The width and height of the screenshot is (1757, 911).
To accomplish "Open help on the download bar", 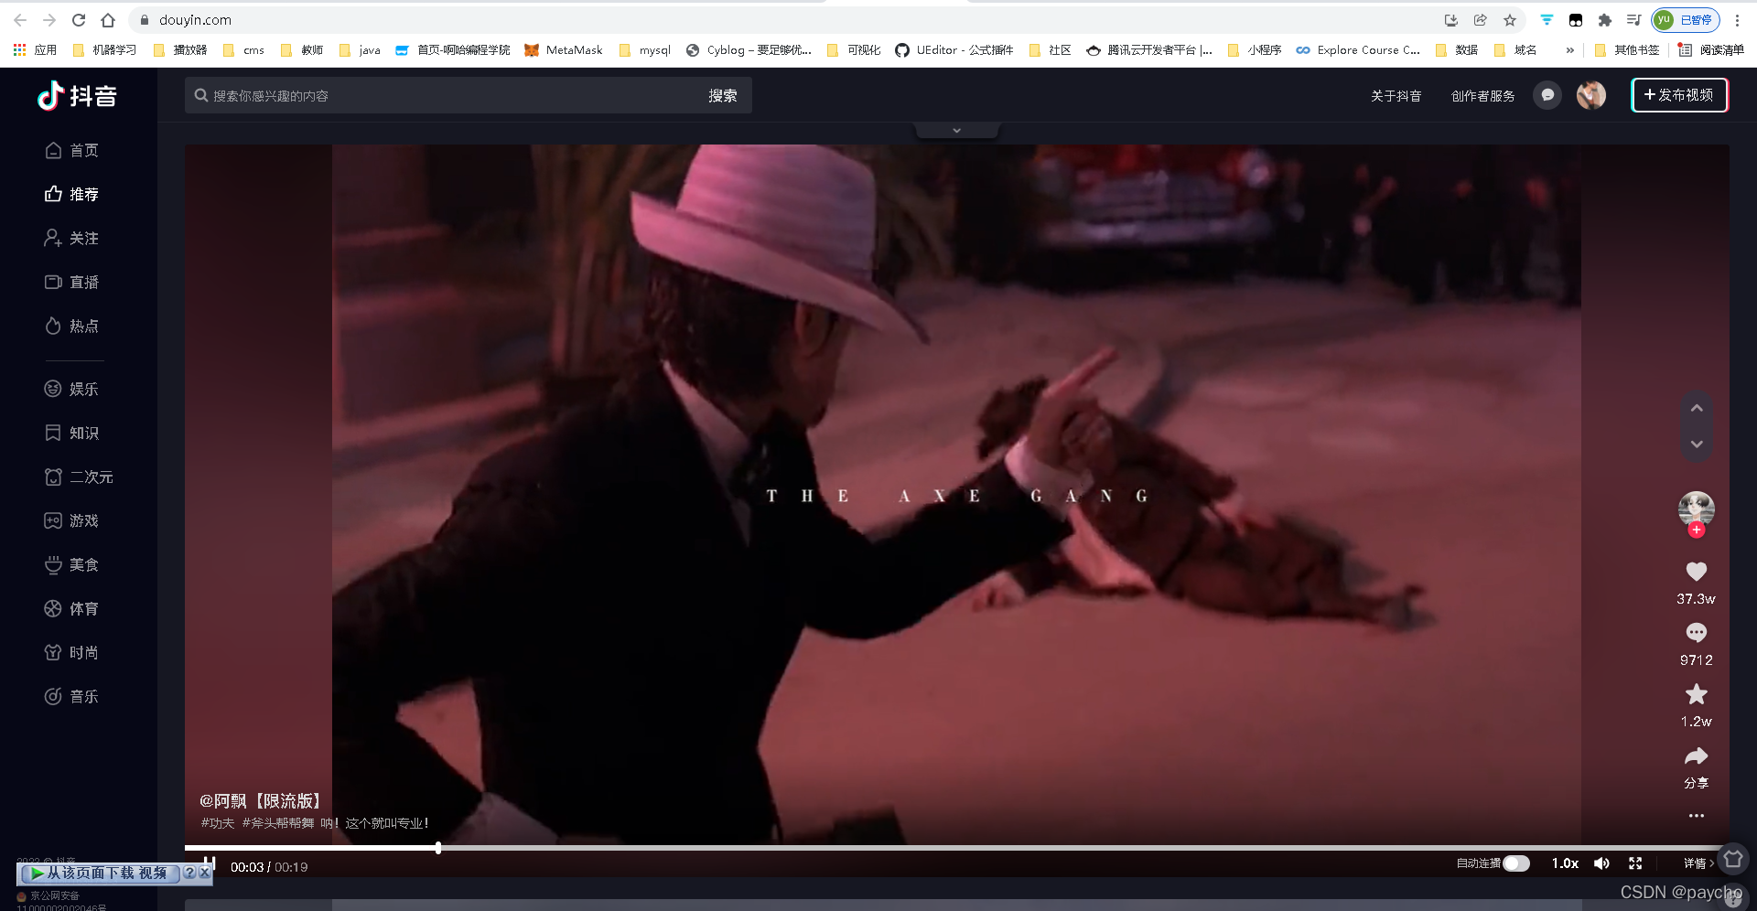I will [189, 873].
